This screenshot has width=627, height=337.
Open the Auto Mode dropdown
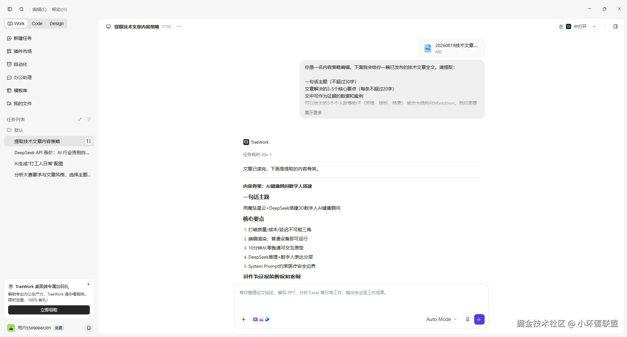[441, 319]
